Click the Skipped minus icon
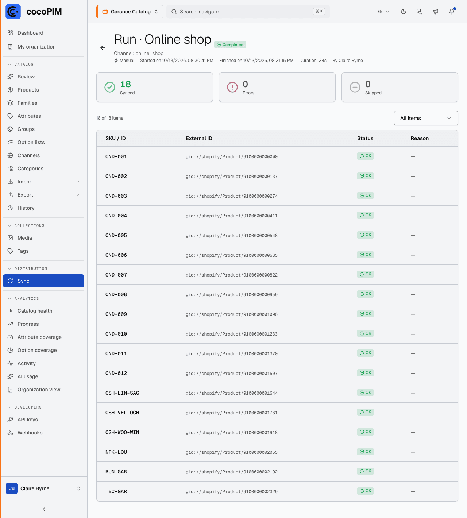This screenshot has width=467, height=518. 355,87
